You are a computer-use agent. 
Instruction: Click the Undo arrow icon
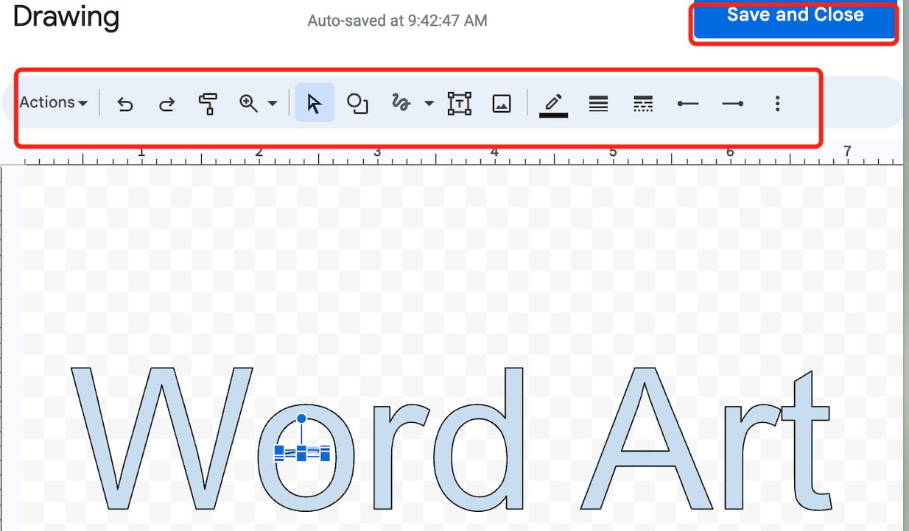coord(125,104)
